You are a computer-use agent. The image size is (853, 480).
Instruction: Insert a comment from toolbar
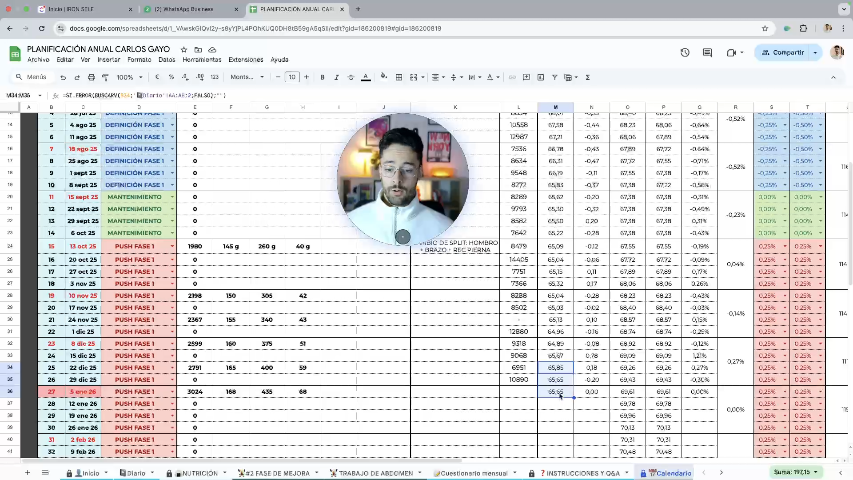tap(526, 77)
